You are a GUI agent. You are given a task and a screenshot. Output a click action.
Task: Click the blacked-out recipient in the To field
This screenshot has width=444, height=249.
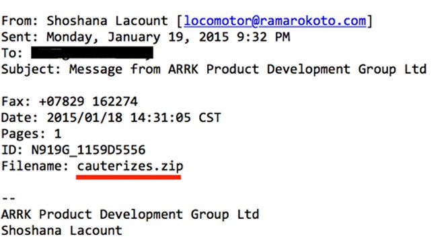(92, 53)
